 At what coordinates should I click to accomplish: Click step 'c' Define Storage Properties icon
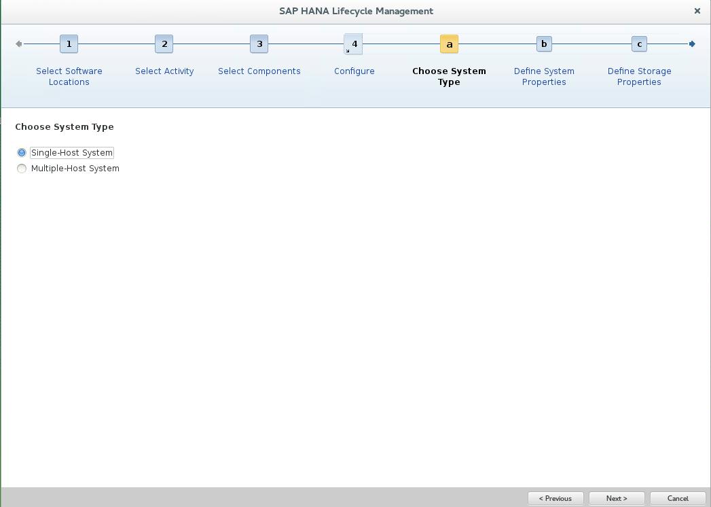pyautogui.click(x=638, y=43)
